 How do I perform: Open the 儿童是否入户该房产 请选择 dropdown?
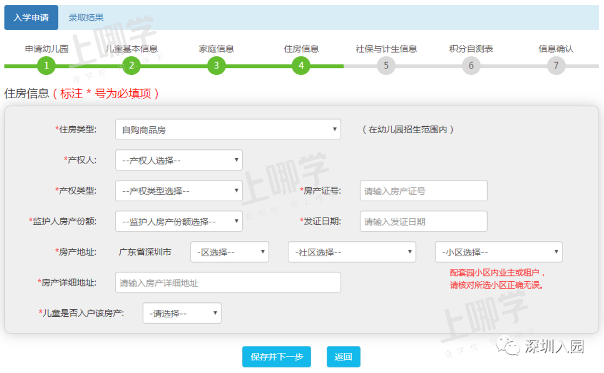(x=182, y=314)
